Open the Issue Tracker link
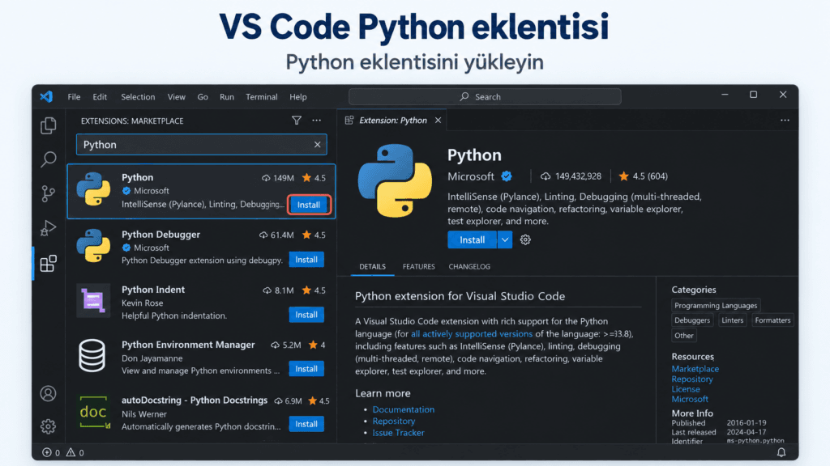 click(398, 433)
